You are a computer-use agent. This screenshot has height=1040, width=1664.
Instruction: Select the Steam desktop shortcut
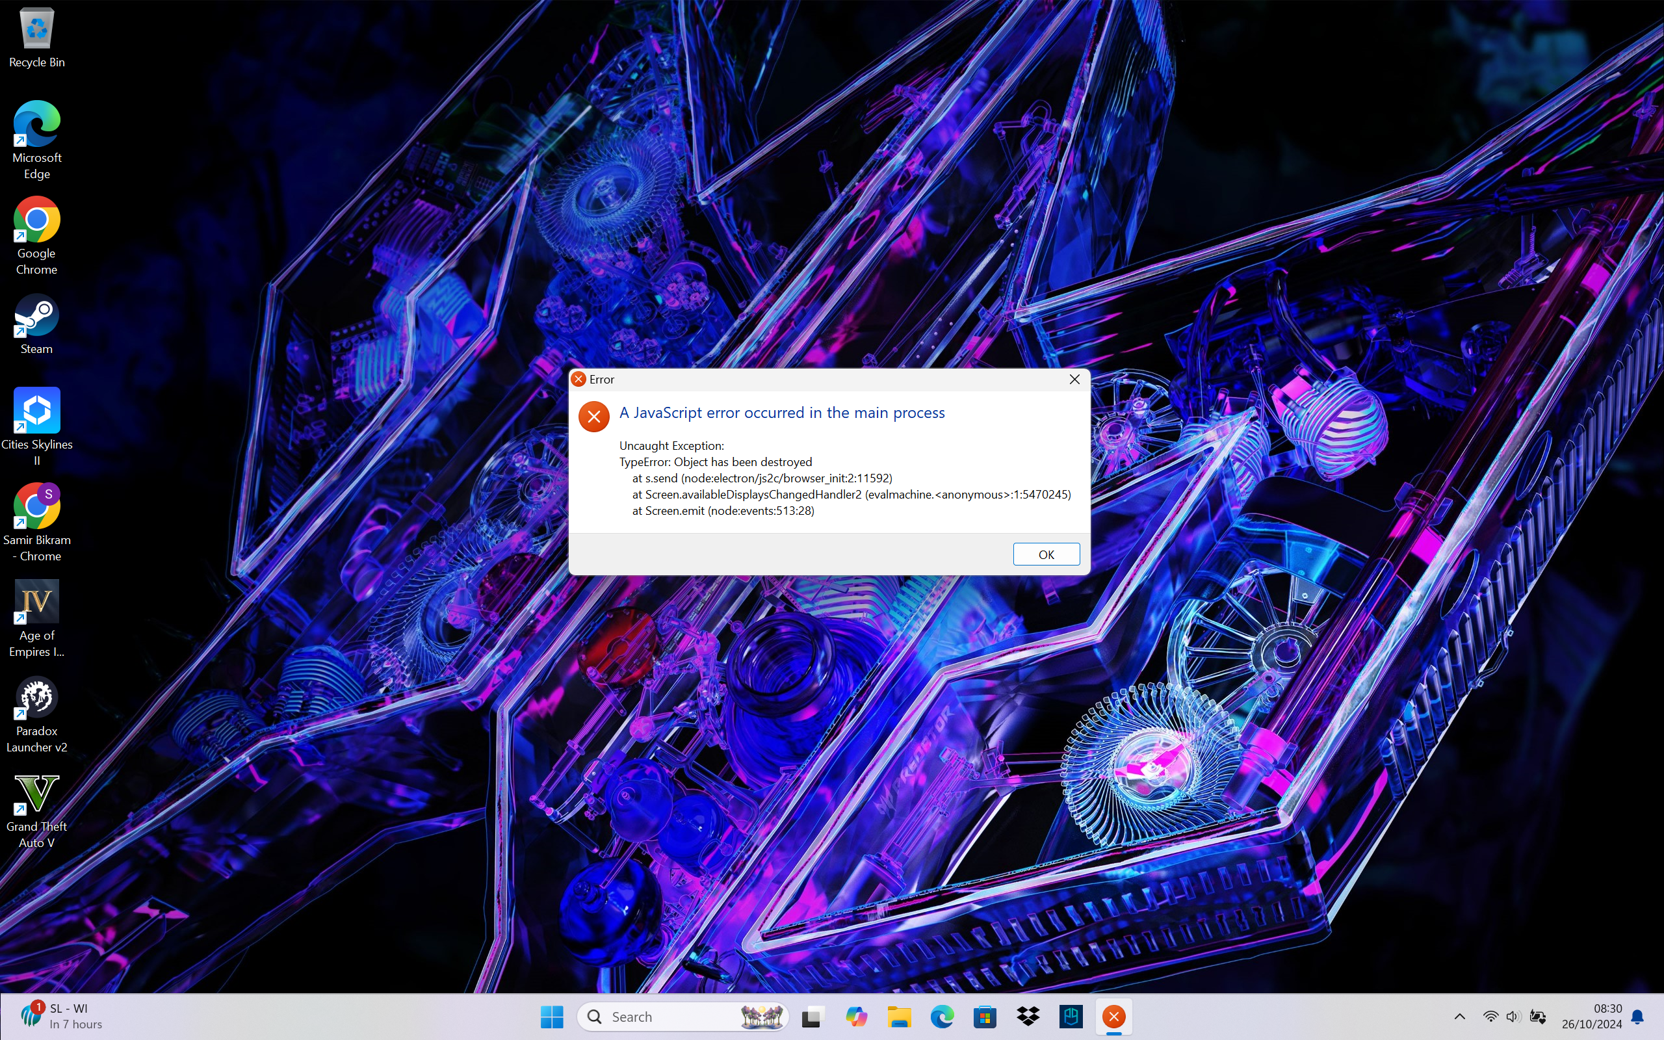[x=36, y=324]
